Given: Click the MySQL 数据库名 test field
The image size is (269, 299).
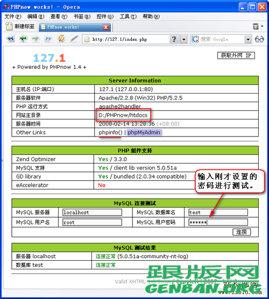Looking at the screenshot, I should (x=218, y=212).
